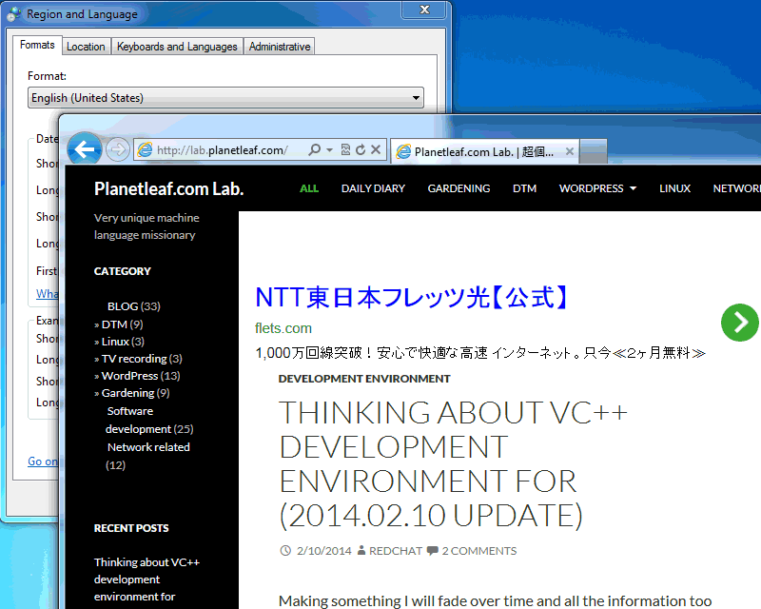Open the LINUX navigation item
The width and height of the screenshot is (761, 609).
[674, 188]
